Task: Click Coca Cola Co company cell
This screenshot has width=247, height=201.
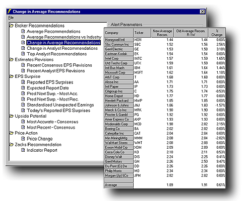Action: click(118, 152)
